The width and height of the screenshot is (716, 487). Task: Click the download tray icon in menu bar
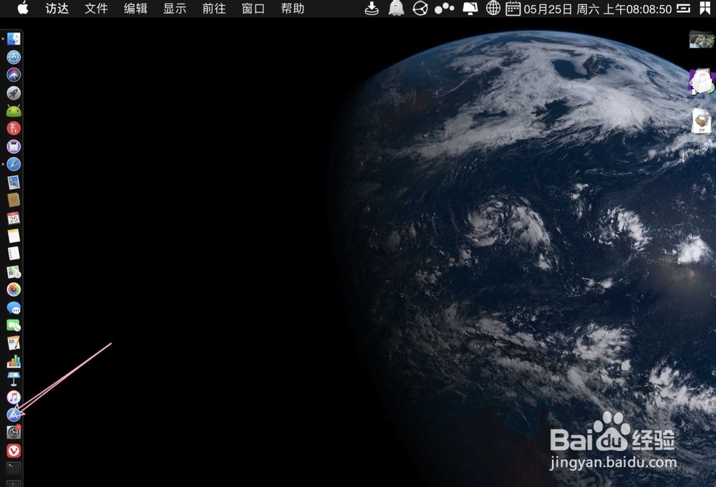(372, 9)
